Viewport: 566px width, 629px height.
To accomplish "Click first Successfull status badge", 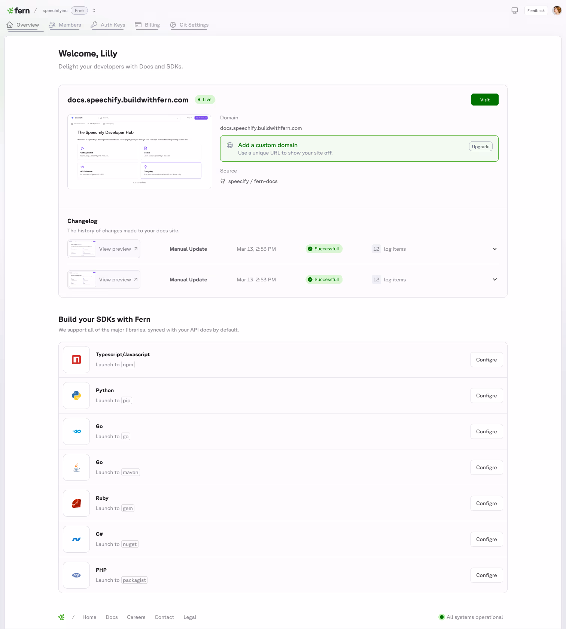I will pos(324,249).
